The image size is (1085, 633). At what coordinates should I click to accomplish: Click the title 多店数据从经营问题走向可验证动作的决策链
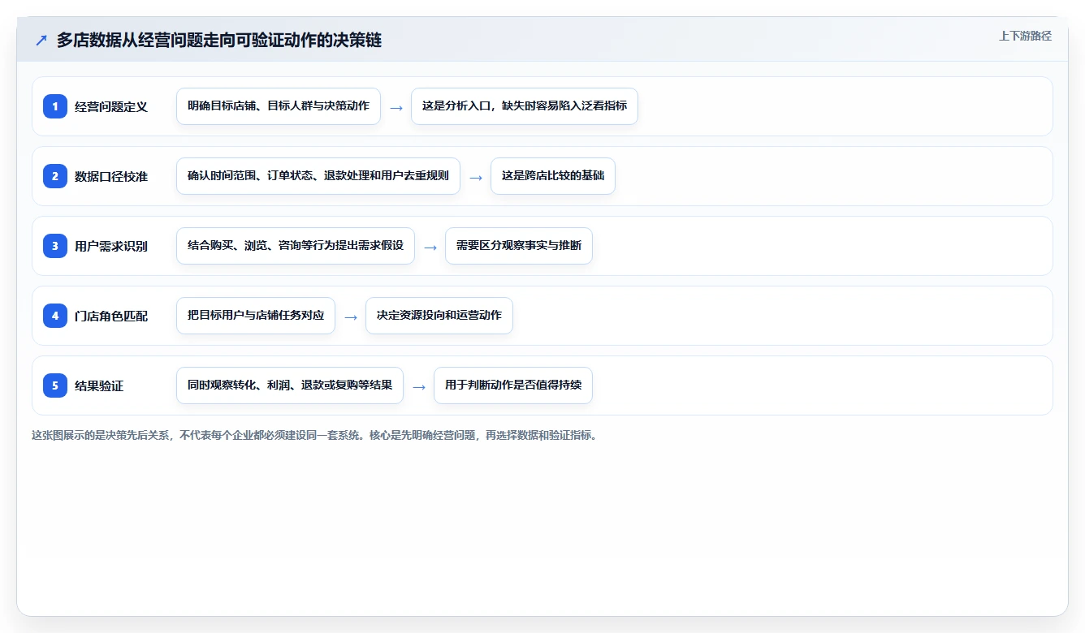pos(219,41)
